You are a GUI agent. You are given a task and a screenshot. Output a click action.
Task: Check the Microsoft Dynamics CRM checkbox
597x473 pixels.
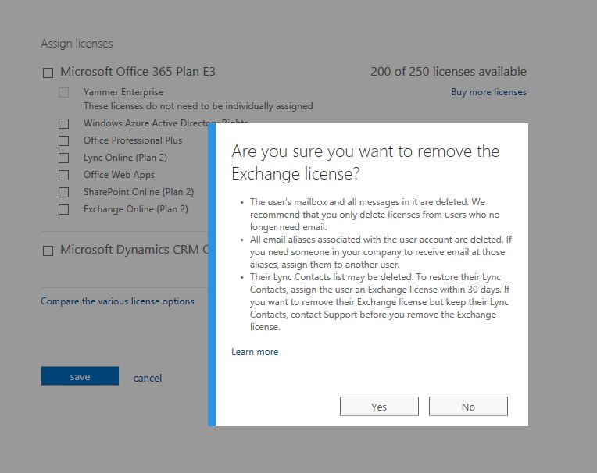coord(48,251)
